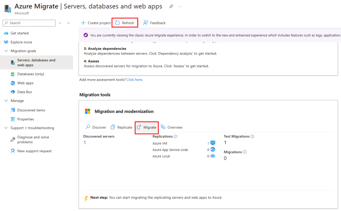This screenshot has width=341, height=211.
Task: Select Servers, databases and web apps
Action: click(x=37, y=62)
